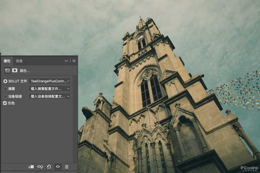Select the 设备链接 radio button
The width and height of the screenshot is (260, 173).
5,96
